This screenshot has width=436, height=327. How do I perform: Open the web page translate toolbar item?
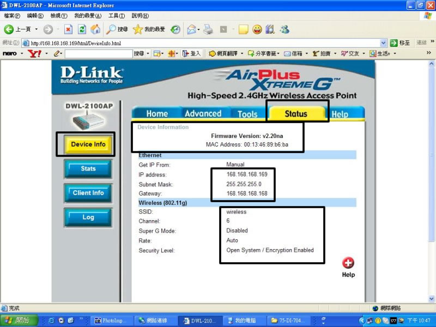pyautogui.click(x=223, y=53)
